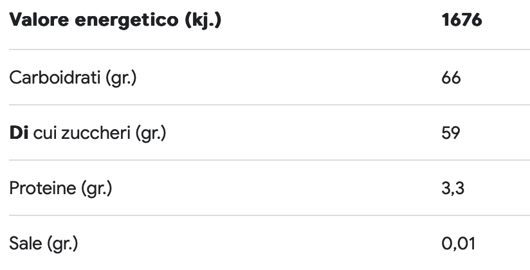Screen dimensions: 530x270
Task: Click the "(gr.)" unit beside Carboidrati
Action: (122, 78)
